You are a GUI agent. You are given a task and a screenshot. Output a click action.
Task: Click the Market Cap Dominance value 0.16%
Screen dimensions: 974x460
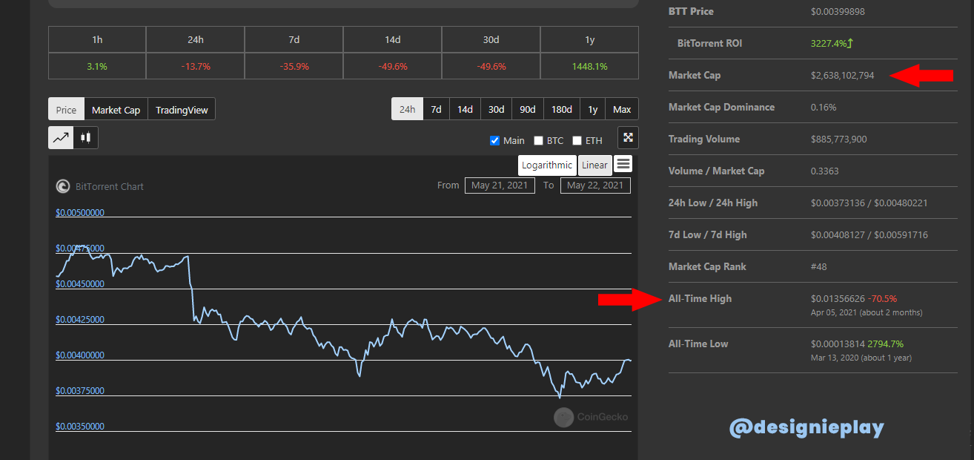point(824,107)
